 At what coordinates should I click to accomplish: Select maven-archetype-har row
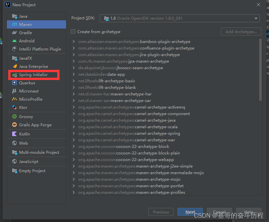[x=165, y=94]
